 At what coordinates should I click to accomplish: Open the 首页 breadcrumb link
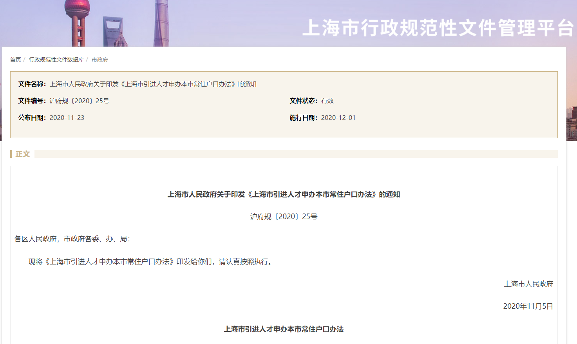(x=16, y=60)
